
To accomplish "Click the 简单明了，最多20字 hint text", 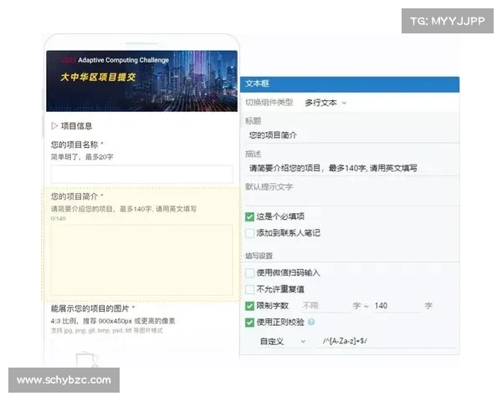I will tap(82, 157).
